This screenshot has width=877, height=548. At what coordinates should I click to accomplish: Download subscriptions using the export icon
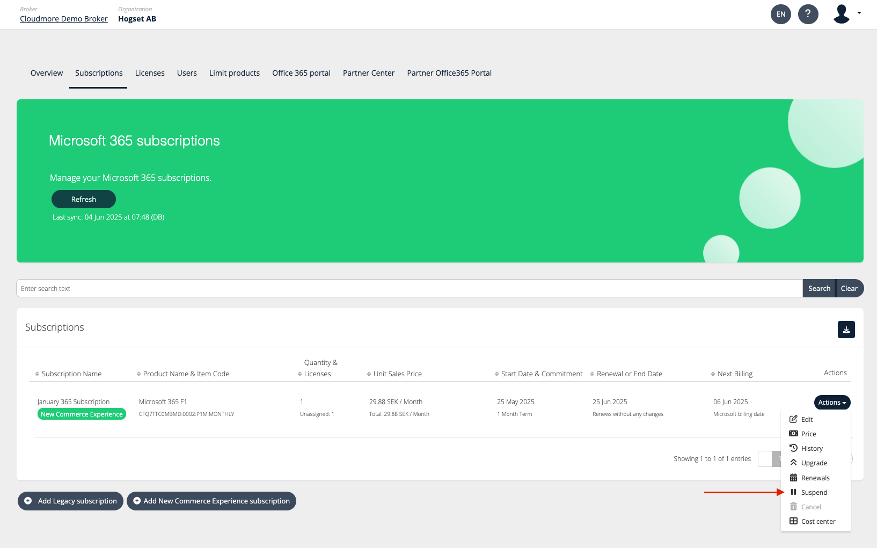click(846, 330)
